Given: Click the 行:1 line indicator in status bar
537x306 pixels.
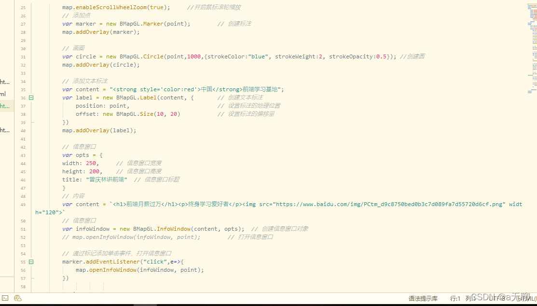Looking at the screenshot, I should 454,298.
